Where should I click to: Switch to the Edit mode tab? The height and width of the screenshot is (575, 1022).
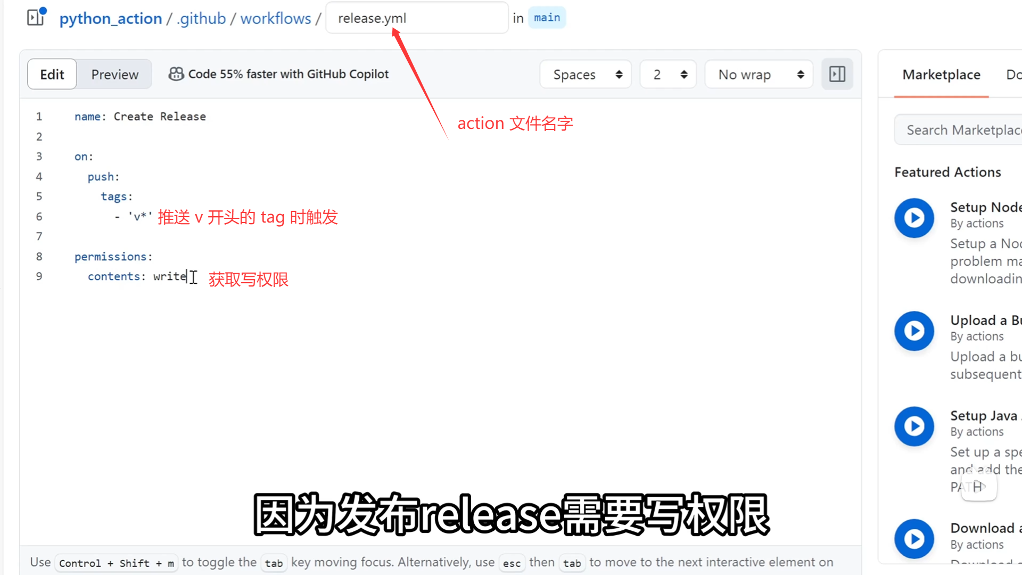52,74
